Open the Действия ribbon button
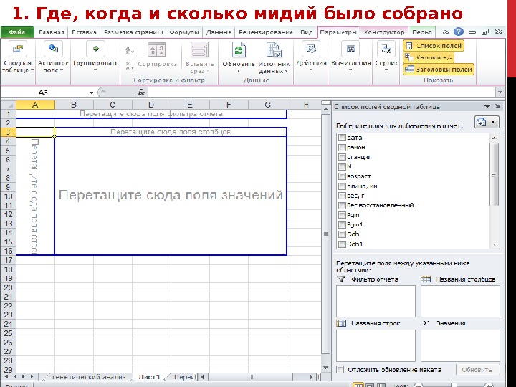The height and width of the screenshot is (387, 516). click(311, 56)
